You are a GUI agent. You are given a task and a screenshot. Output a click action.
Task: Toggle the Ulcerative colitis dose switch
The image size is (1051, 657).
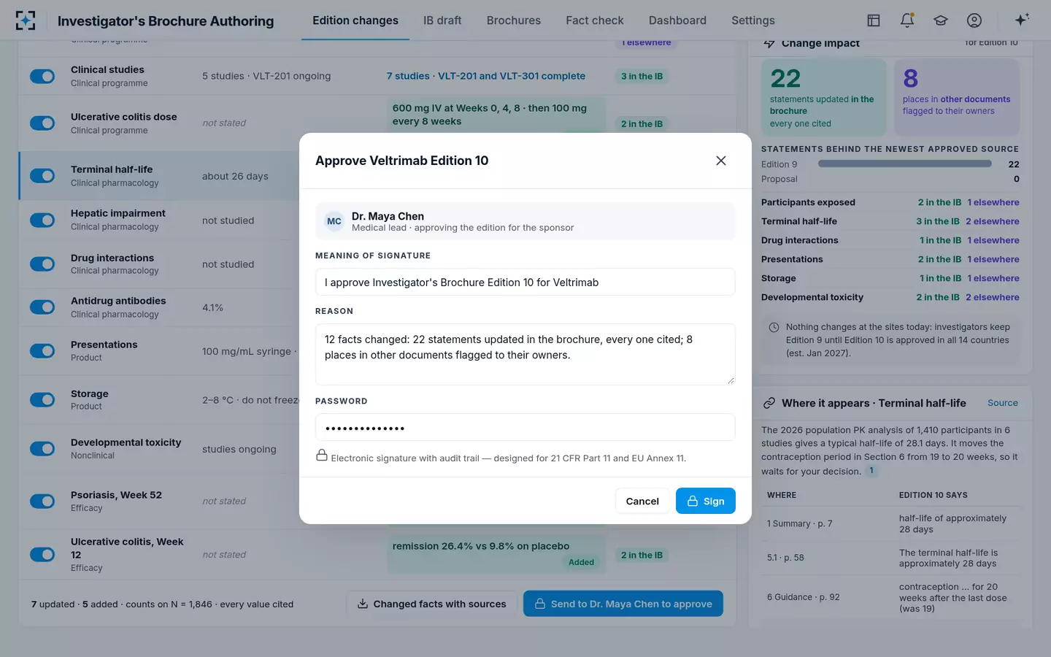coord(42,123)
